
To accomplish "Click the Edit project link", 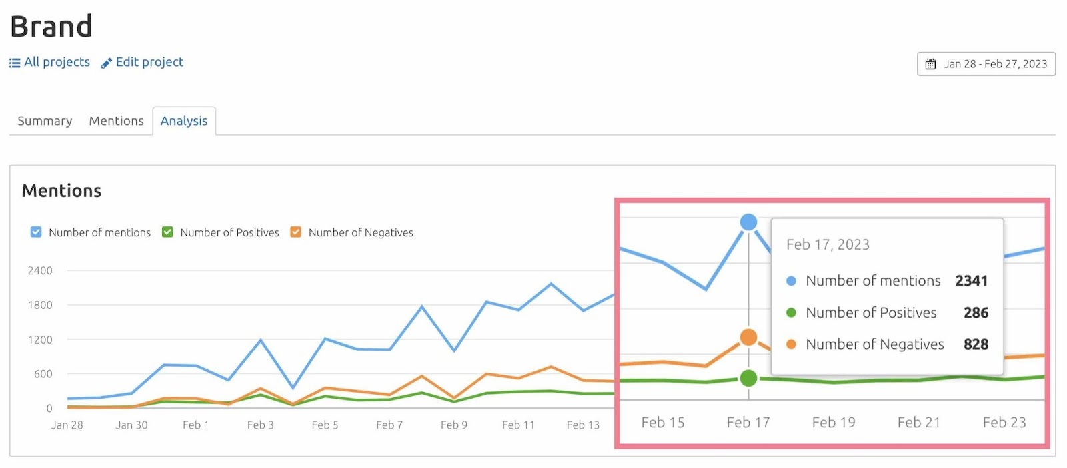I will [x=149, y=62].
